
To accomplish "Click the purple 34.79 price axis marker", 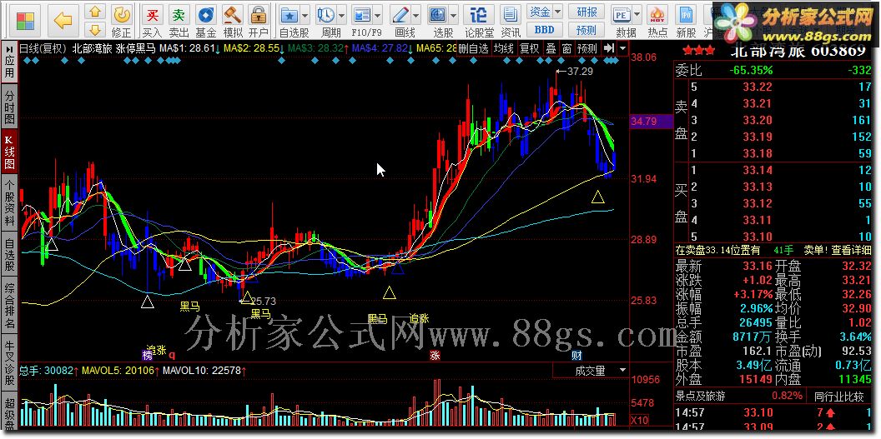I will click(x=651, y=121).
